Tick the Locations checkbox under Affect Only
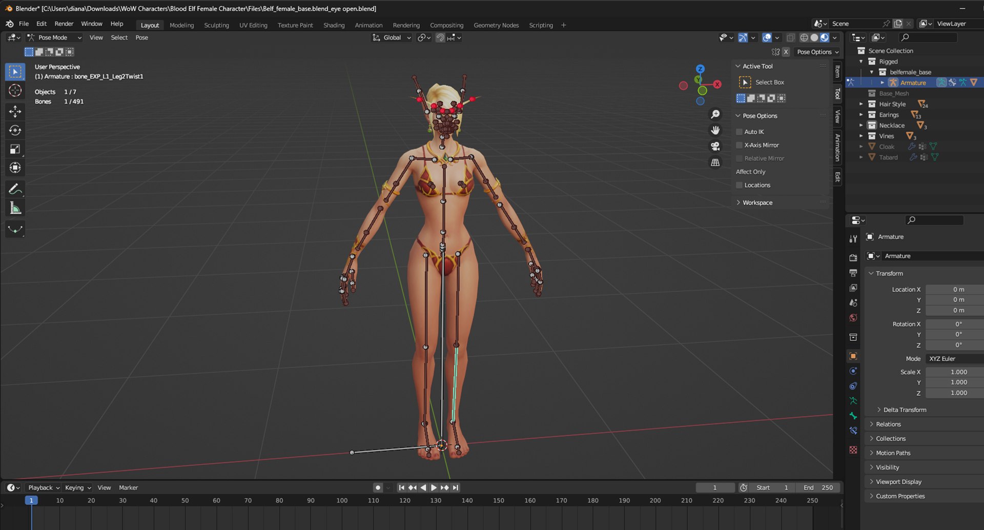This screenshot has width=984, height=530. click(x=740, y=185)
